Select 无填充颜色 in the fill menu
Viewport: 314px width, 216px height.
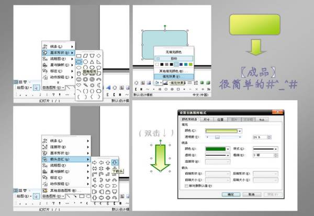click(174, 52)
